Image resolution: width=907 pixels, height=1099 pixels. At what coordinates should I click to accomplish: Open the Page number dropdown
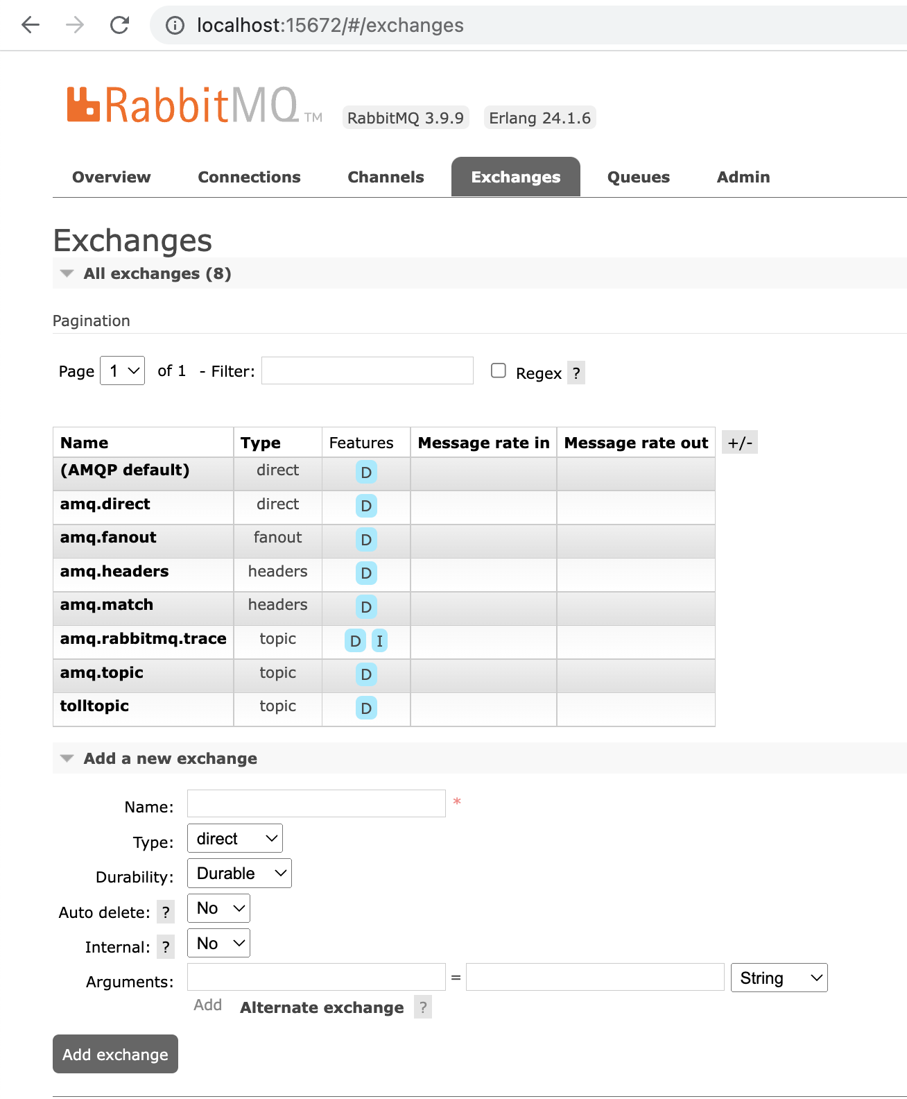pyautogui.click(x=123, y=370)
